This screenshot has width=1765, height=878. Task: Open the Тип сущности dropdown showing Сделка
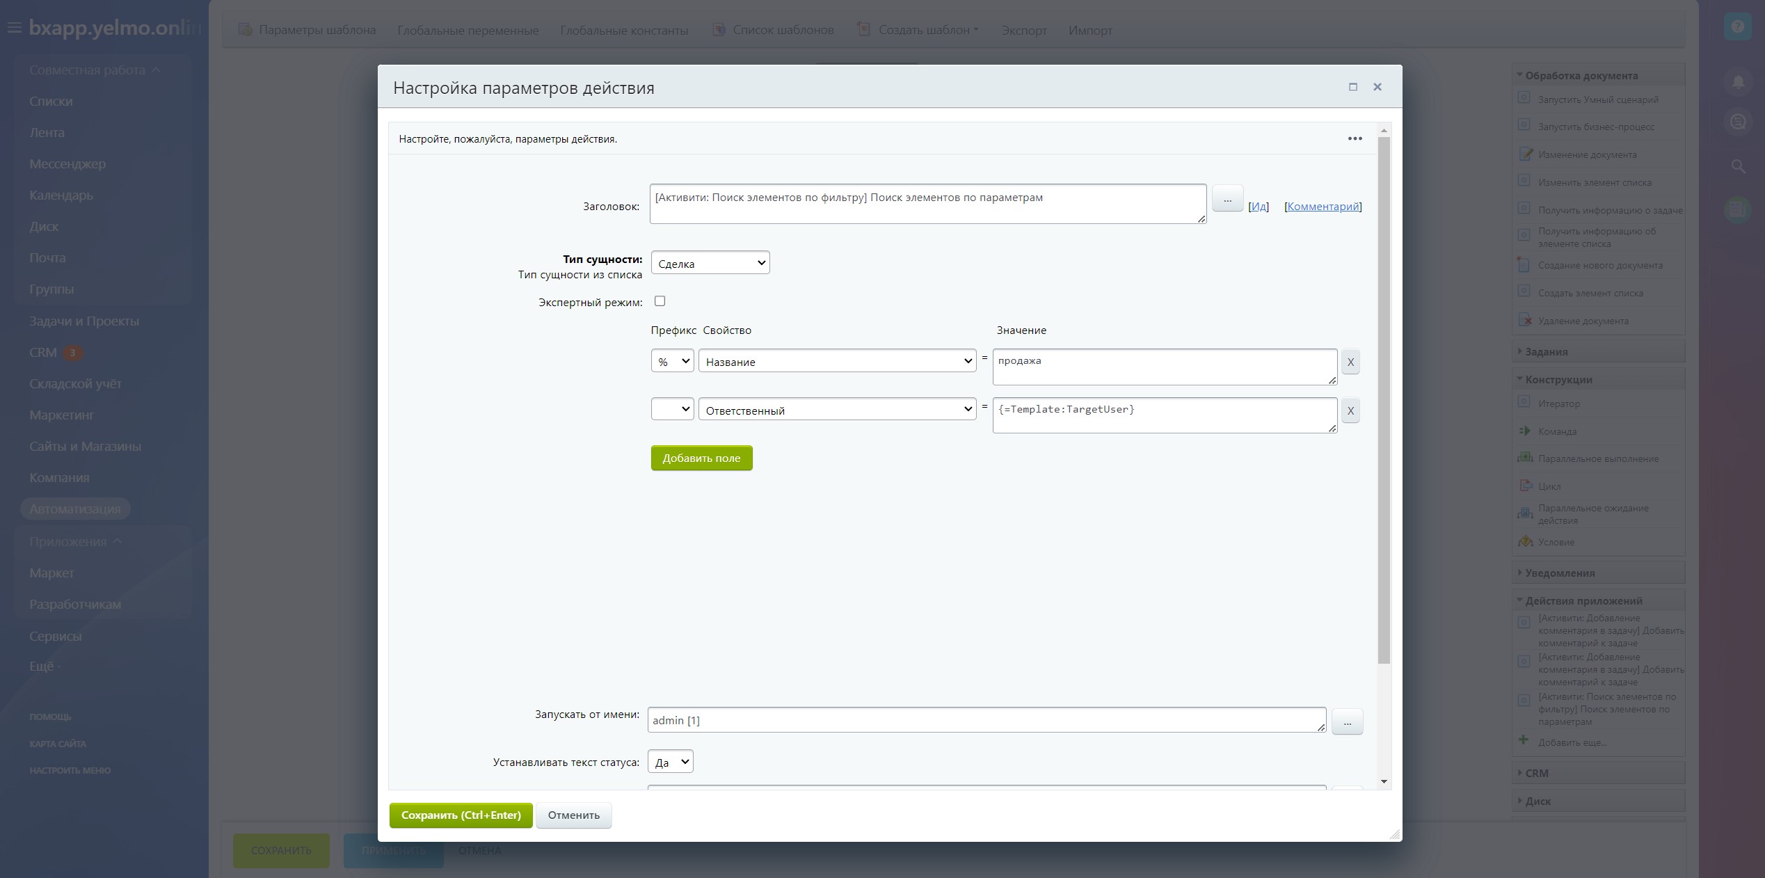click(710, 263)
